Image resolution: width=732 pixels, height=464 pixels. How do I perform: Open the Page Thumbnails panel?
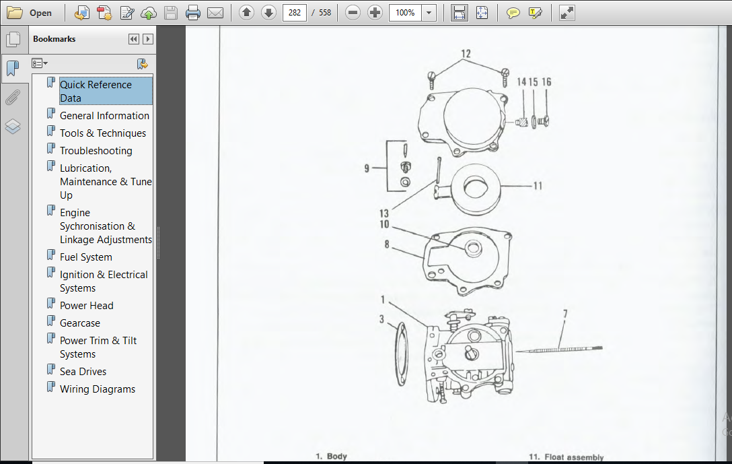point(13,39)
